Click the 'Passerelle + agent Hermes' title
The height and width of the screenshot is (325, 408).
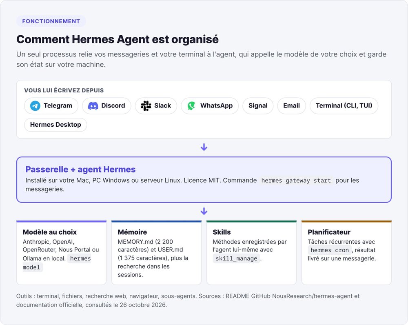pos(80,169)
